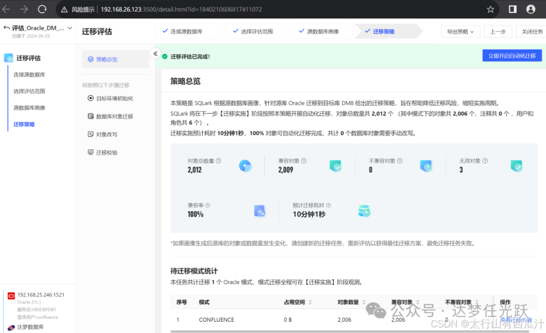
Task: Open 源数据库画像 in the left sidebar
Action: click(29, 108)
